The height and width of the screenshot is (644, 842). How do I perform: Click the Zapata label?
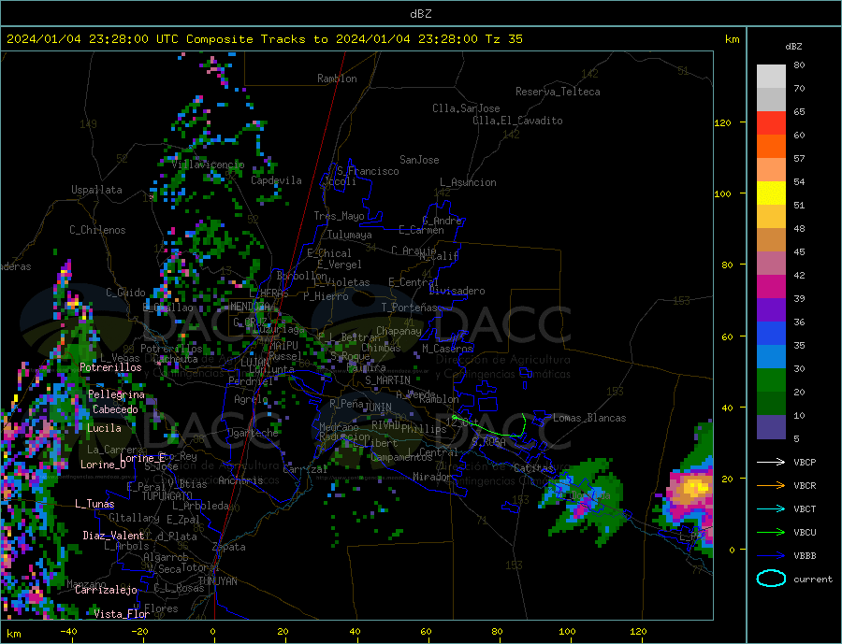[229, 547]
